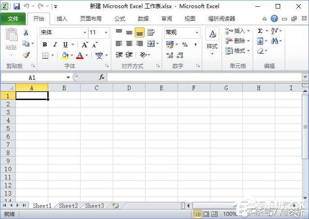Screen dimensions: 309x219
Task: Select column C header
Action: 97,88
